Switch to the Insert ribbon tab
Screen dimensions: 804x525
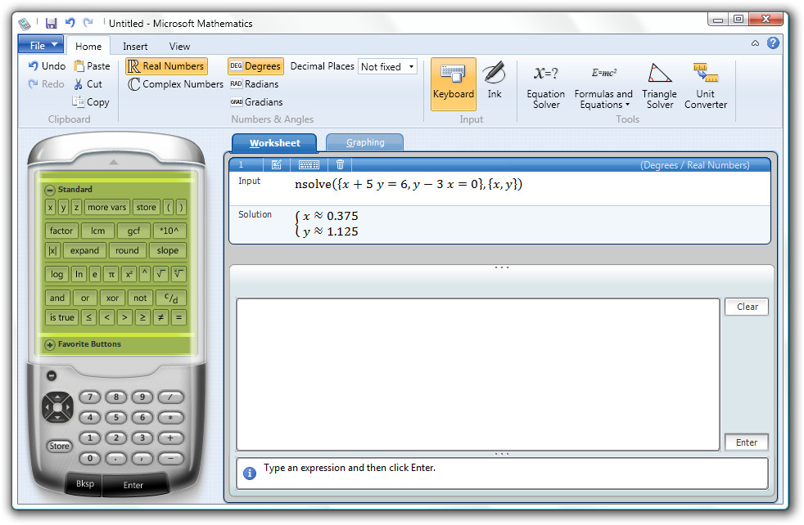coord(135,46)
